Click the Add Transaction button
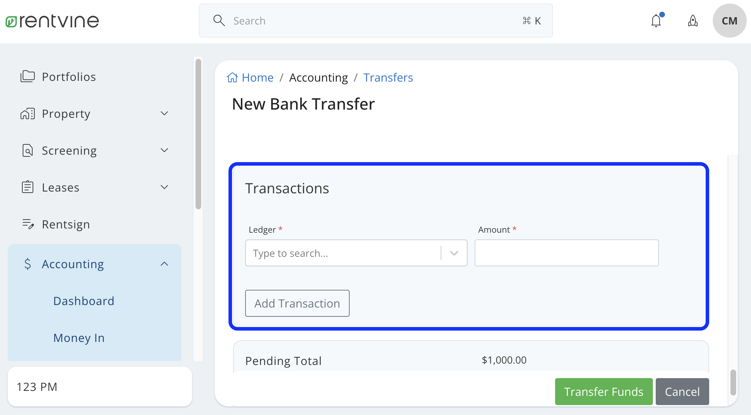The width and height of the screenshot is (751, 415). click(x=297, y=303)
